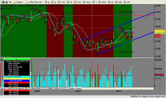The height and width of the screenshot is (98, 166).
Task: Switch to the Daily interval
Action: coord(118,2)
